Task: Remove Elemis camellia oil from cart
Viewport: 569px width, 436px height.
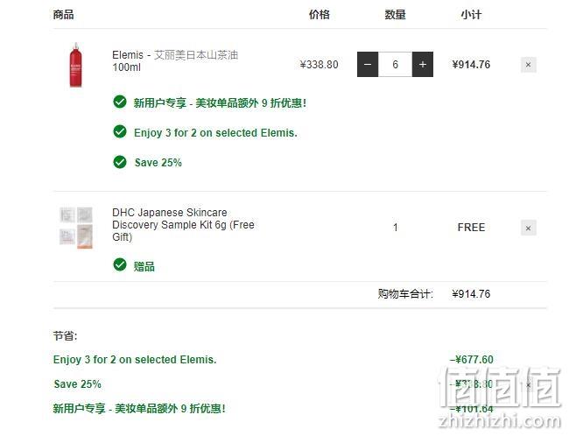Action: tap(529, 65)
